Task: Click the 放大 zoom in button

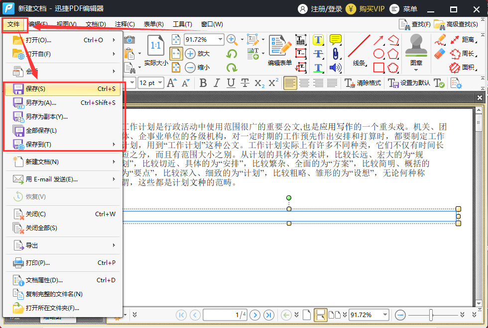Action: pyautogui.click(x=198, y=54)
